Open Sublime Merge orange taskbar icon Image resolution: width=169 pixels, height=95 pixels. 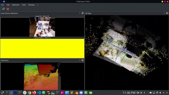pyautogui.click(x=48, y=93)
